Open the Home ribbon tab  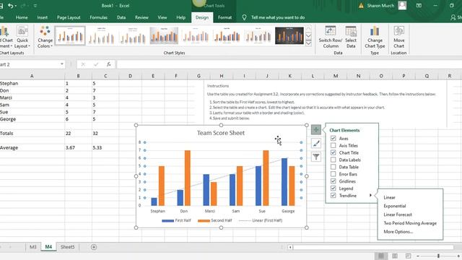22,17
